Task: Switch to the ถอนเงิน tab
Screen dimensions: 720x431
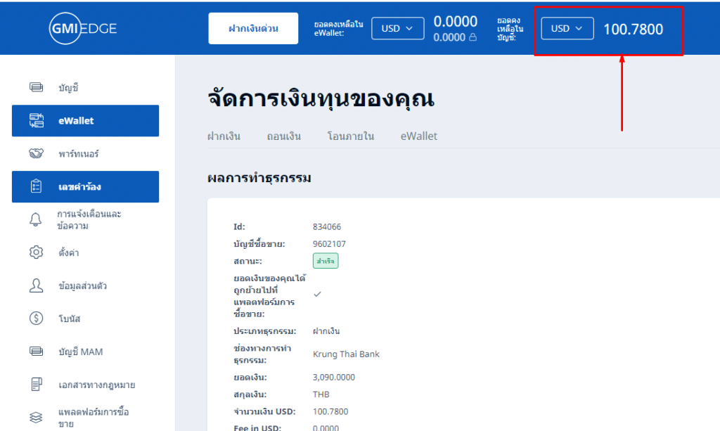Action: 284,136
